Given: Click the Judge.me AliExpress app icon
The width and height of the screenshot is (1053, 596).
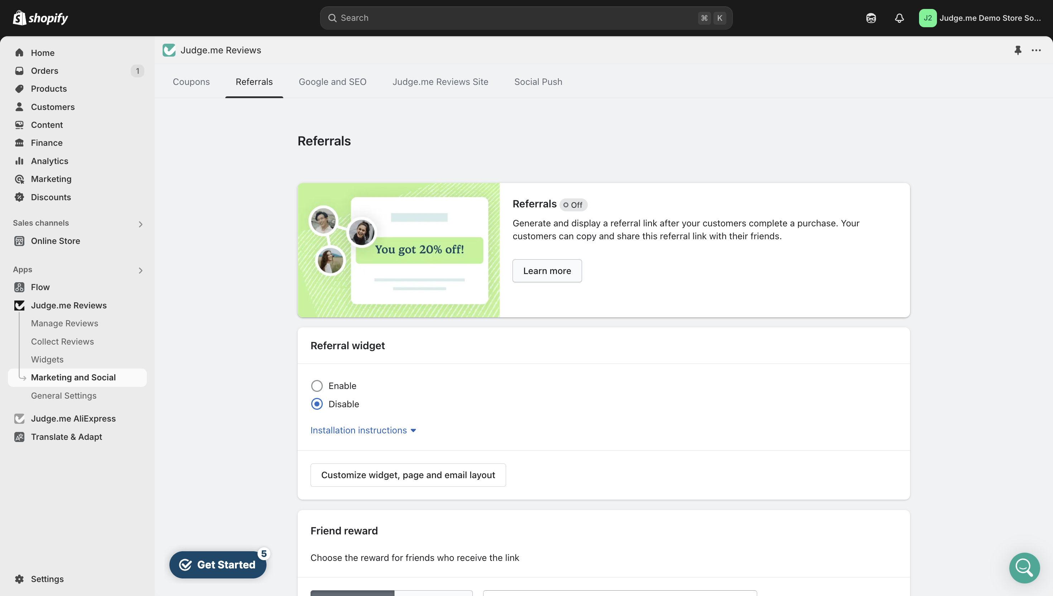Looking at the screenshot, I should coord(19,418).
